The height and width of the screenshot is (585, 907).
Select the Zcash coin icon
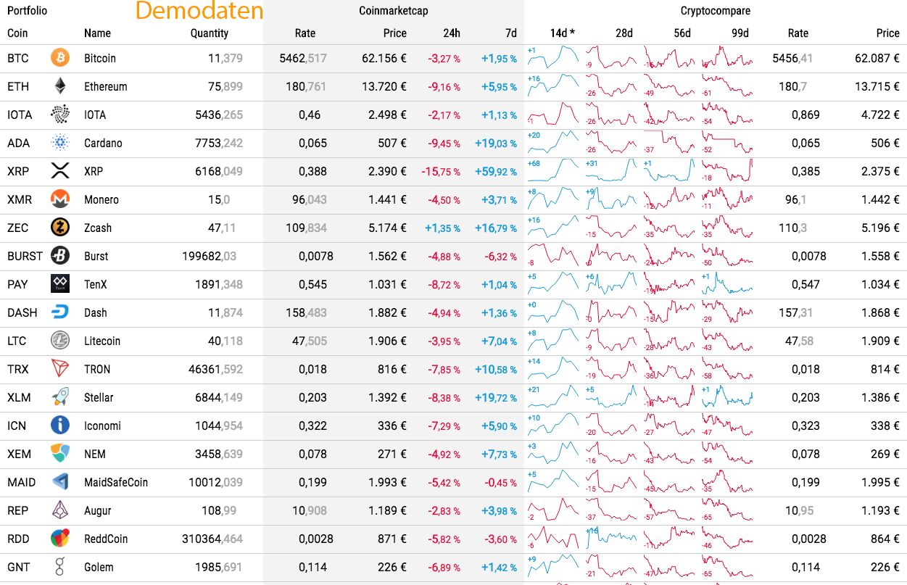pos(60,228)
